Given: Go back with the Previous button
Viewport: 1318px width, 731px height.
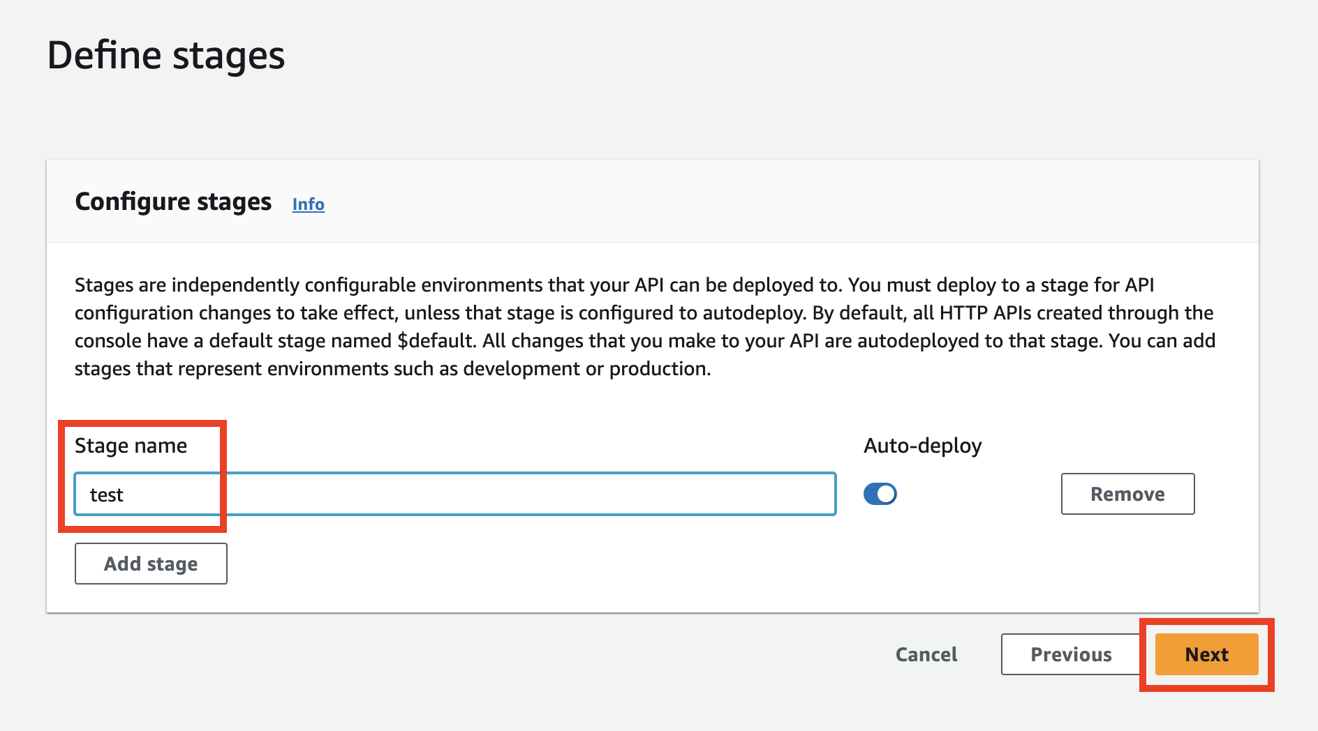Looking at the screenshot, I should click(x=1070, y=654).
